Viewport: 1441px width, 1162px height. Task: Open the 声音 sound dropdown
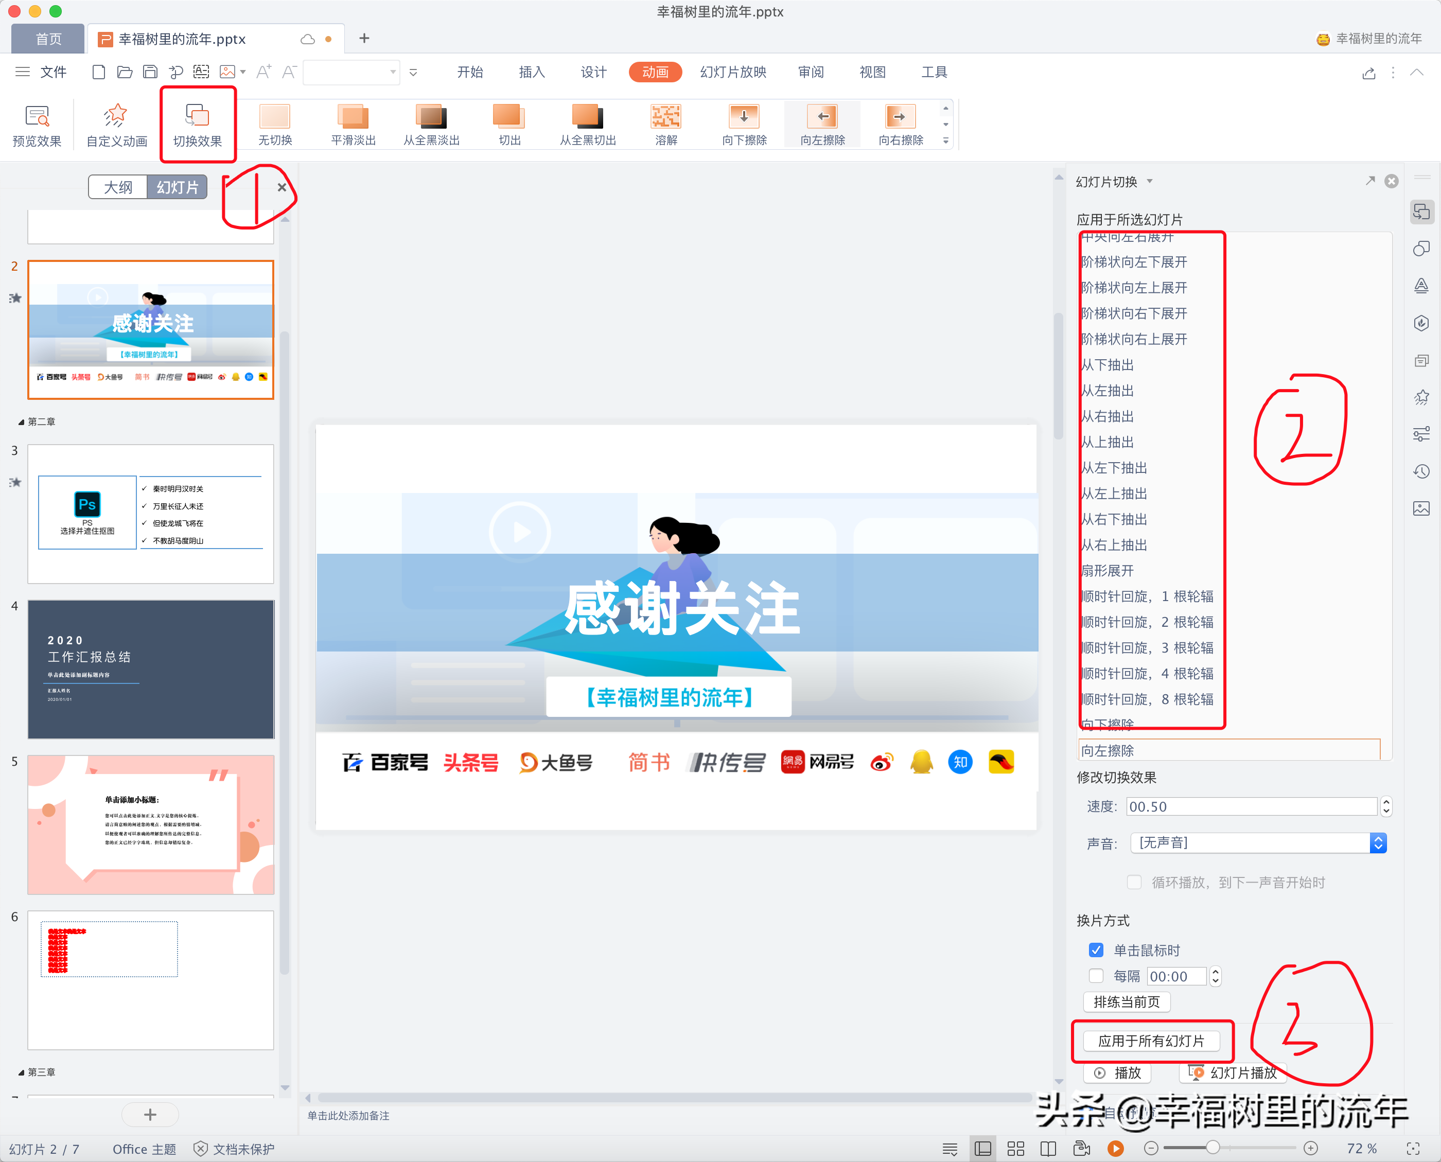coord(1377,843)
